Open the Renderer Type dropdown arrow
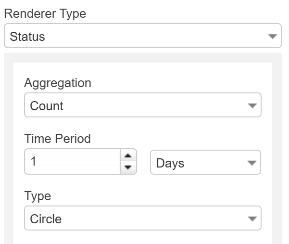Screen dimensions: 289x244 point(273,37)
